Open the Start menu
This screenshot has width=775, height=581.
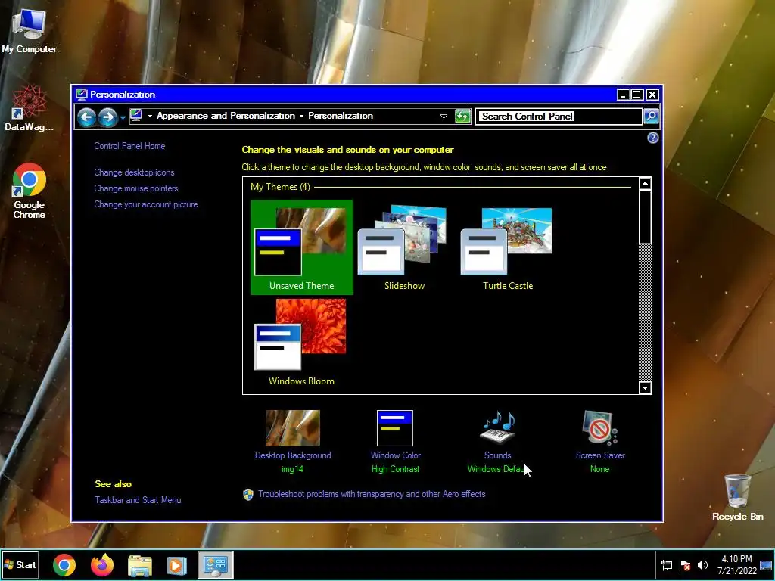coord(20,564)
